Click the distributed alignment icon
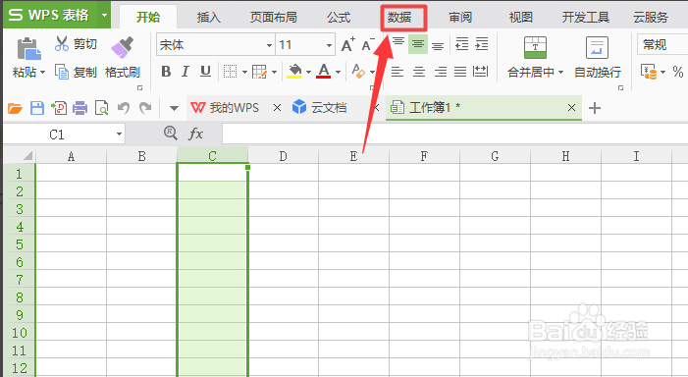This screenshot has width=688, height=377. pyautogui.click(x=481, y=72)
